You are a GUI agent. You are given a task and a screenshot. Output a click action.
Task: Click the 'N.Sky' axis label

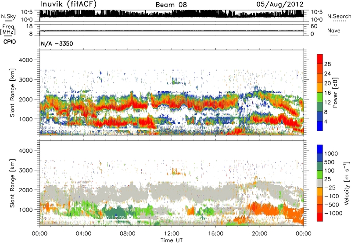pos(8,16)
